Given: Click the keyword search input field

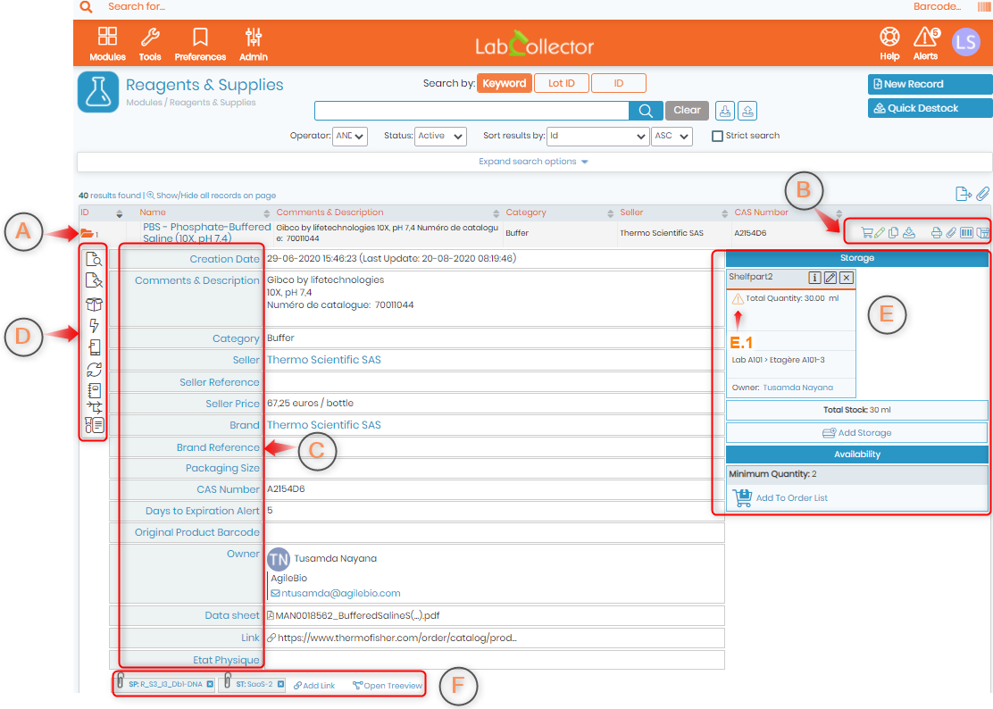Looking at the screenshot, I should coord(471,110).
